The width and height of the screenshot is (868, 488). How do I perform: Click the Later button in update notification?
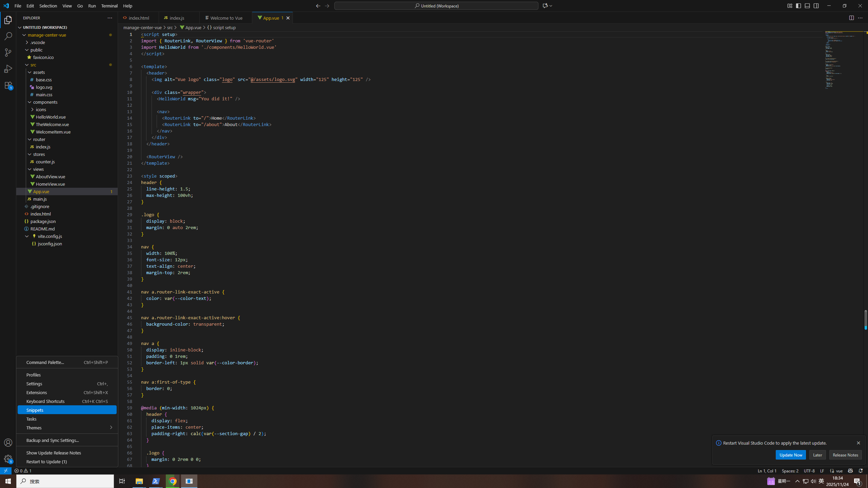tap(817, 455)
